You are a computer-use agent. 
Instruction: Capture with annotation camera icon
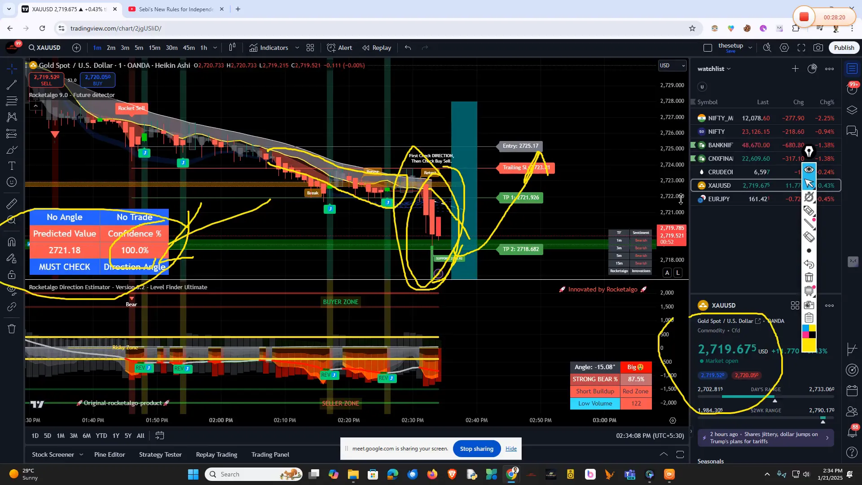pyautogui.click(x=809, y=305)
